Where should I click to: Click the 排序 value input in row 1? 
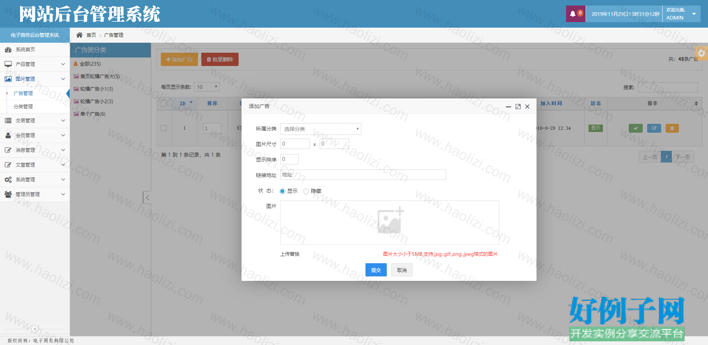212,128
